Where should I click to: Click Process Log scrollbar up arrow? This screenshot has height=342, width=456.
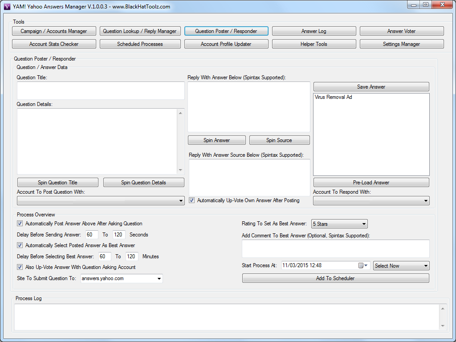(443, 309)
